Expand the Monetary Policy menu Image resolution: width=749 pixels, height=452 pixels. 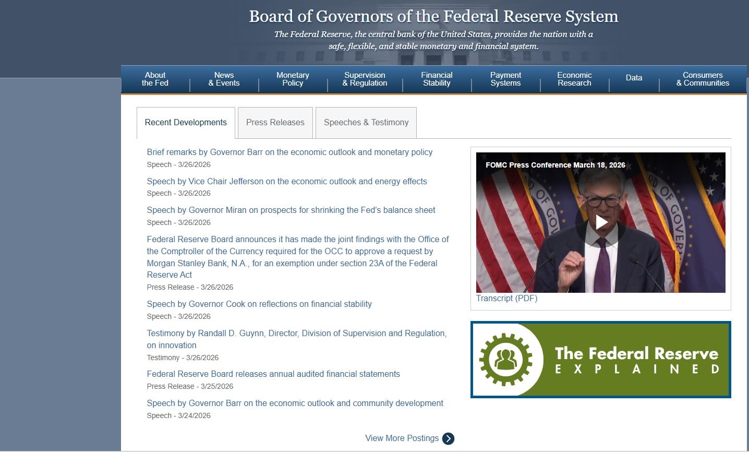[293, 79]
